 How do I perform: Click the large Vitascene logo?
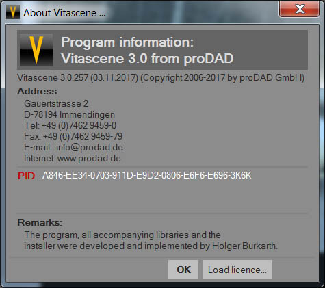pos(36,50)
